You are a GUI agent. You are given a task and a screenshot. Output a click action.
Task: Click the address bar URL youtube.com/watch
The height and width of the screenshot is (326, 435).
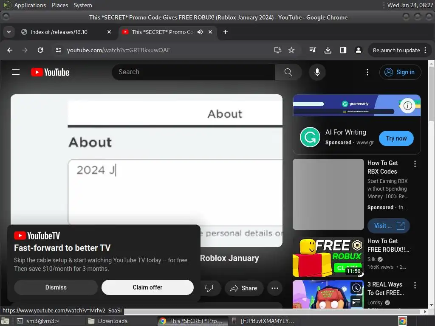pyautogui.click(x=119, y=50)
